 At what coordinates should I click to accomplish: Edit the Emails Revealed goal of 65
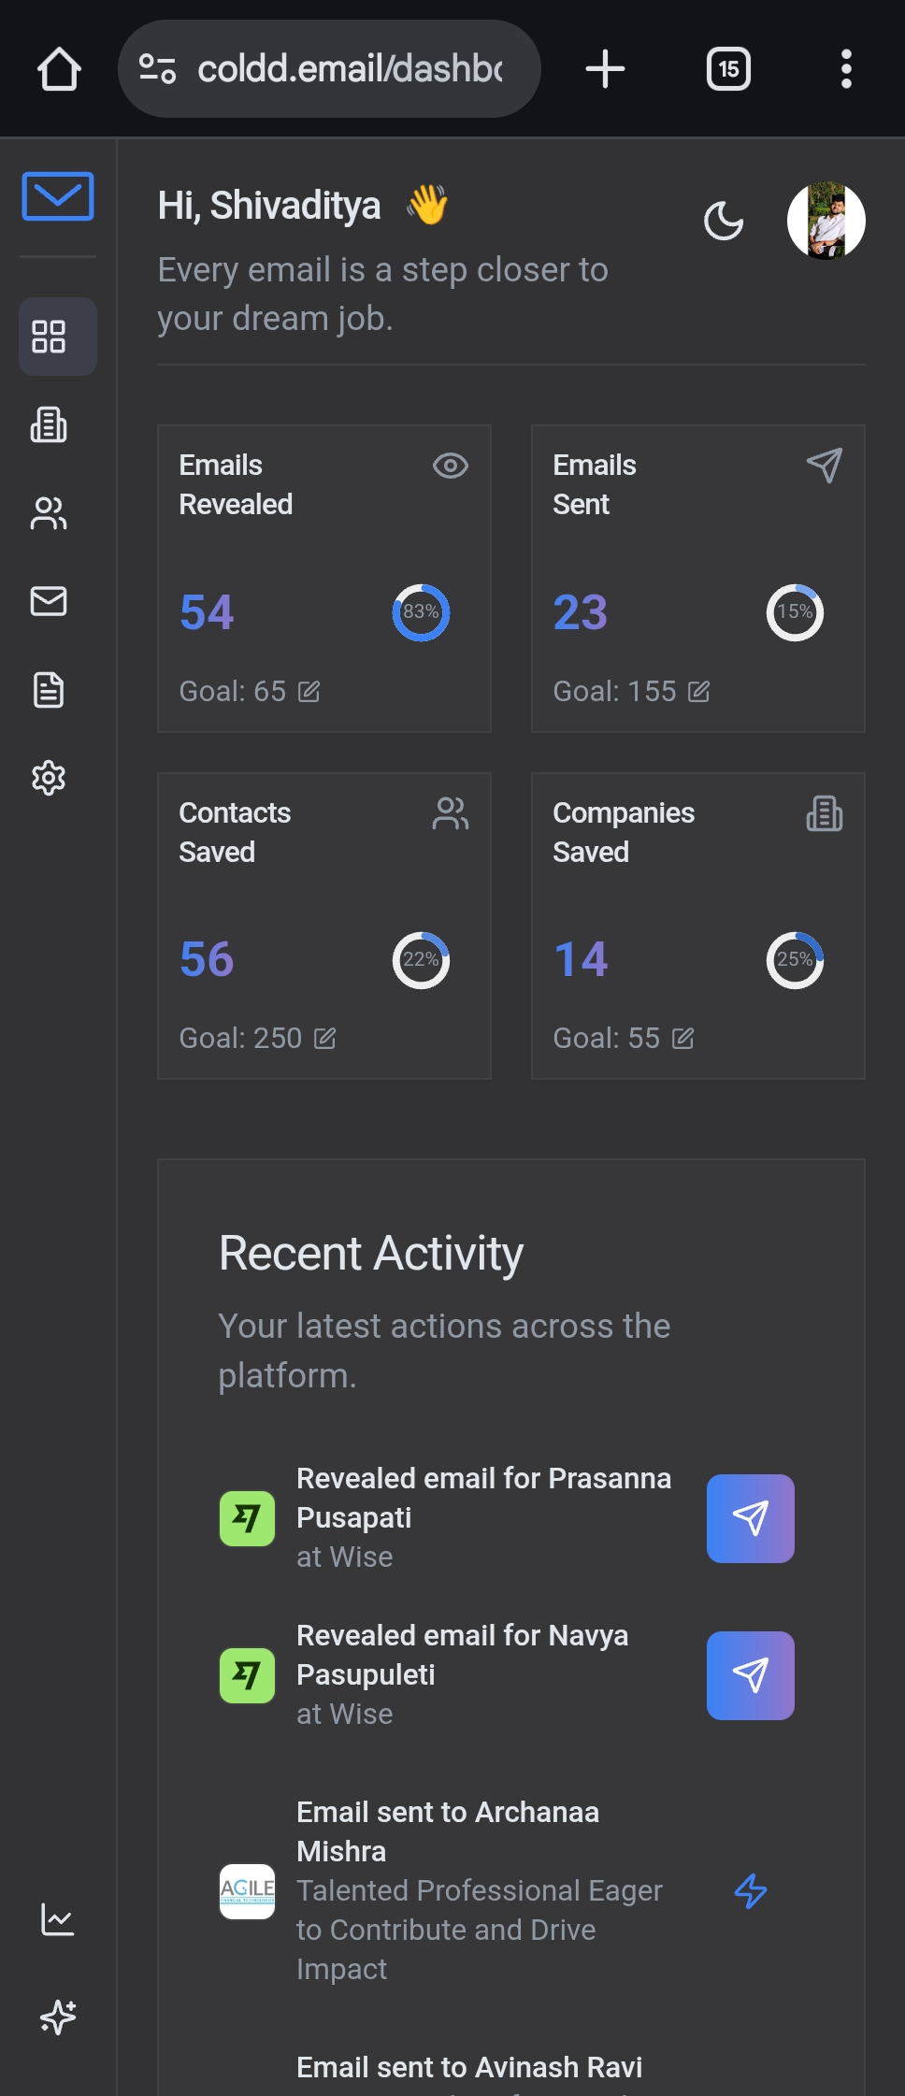311,692
